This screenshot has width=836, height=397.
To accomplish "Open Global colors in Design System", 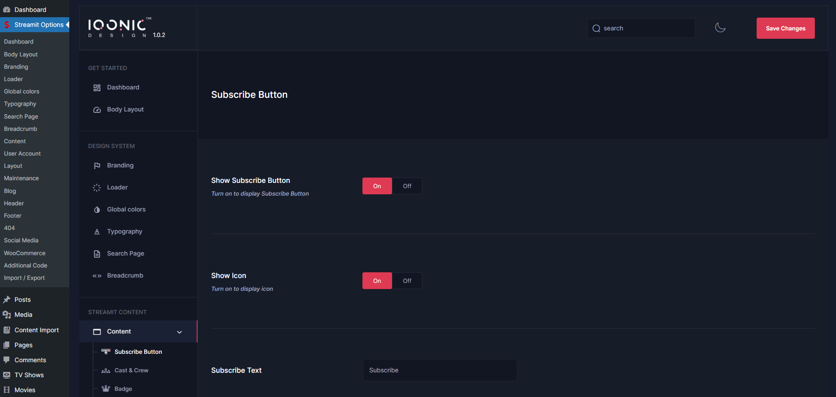I will (126, 209).
